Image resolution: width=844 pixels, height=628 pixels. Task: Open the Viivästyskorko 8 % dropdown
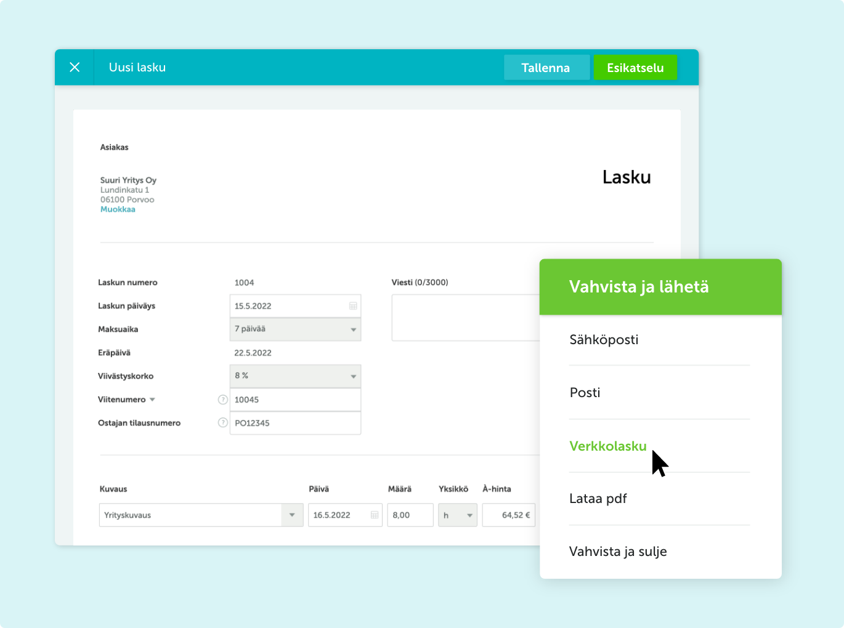(x=295, y=376)
